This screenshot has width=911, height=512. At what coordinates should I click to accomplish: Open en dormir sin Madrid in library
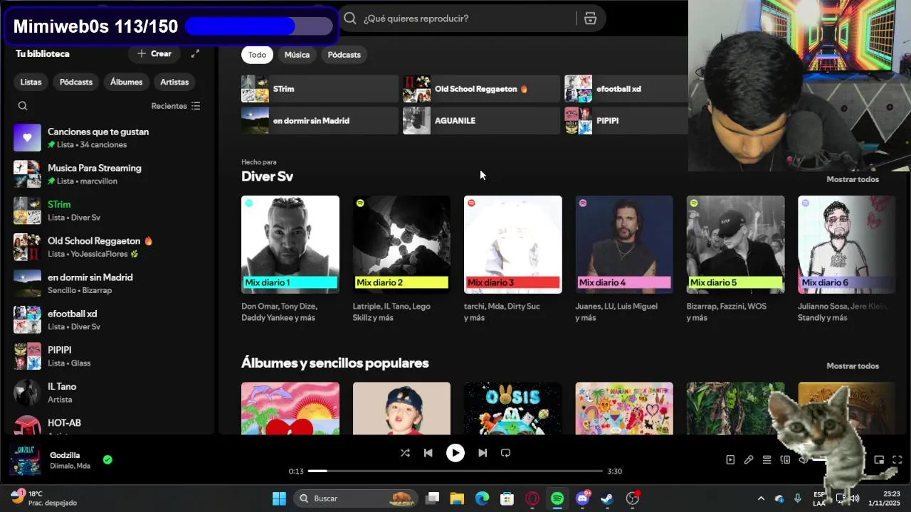pyautogui.click(x=110, y=283)
